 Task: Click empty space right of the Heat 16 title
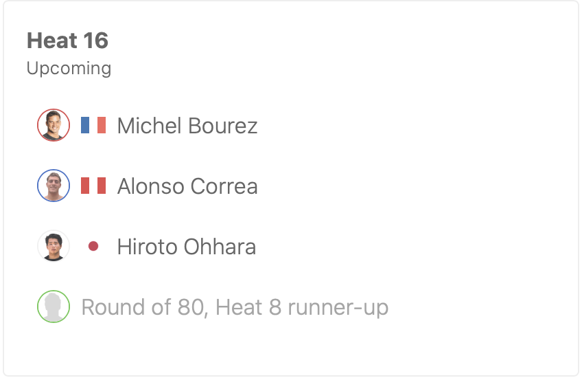coord(343,41)
